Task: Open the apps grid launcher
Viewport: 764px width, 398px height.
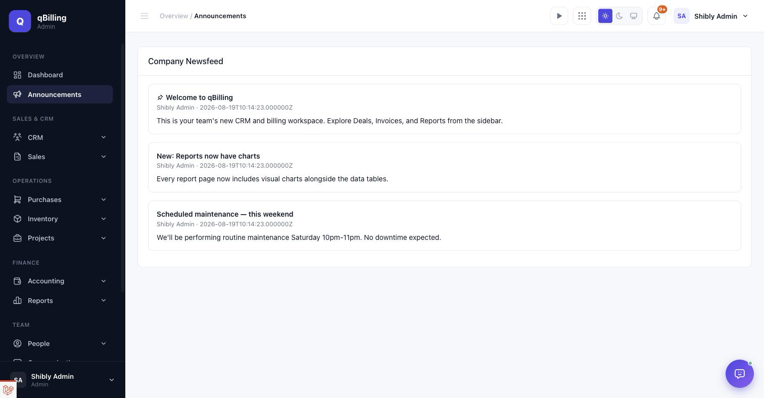Action: 582,16
